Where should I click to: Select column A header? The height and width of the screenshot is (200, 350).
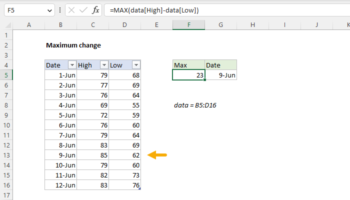pyautogui.click(x=29, y=25)
